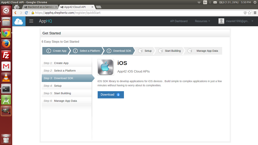Viewport: 258px width, 145px height.
Task: Click the AppHQ title link
Action: 45,21
